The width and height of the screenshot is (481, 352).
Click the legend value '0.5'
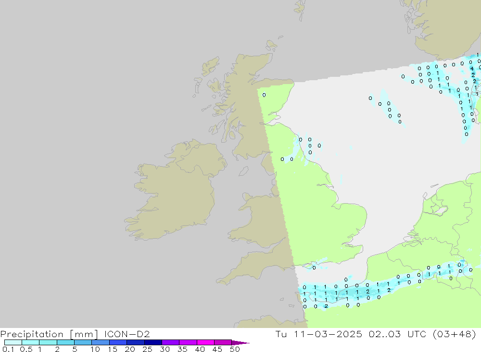pyautogui.click(x=26, y=349)
